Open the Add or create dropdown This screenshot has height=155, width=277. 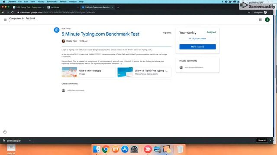pyautogui.click(x=197, y=38)
